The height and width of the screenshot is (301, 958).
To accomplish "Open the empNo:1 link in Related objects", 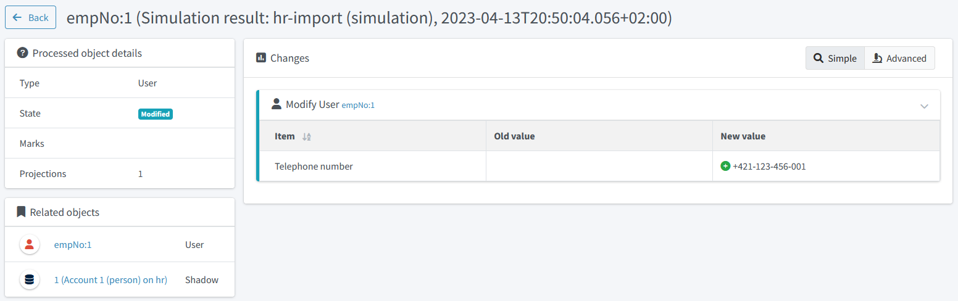I will [73, 245].
